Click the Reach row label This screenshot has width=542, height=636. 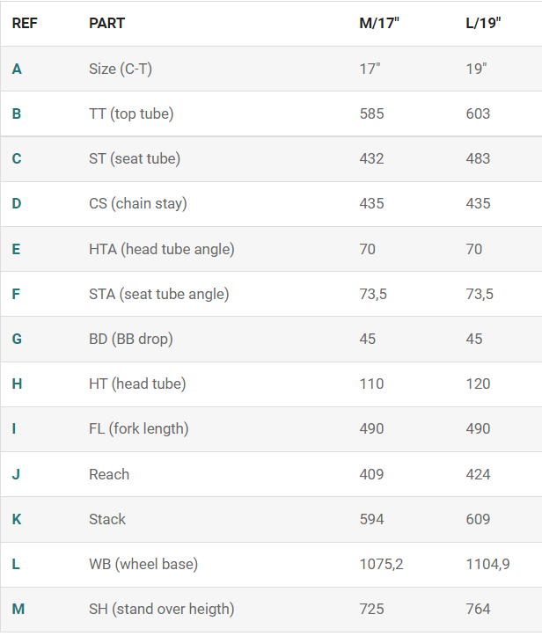pos(109,474)
